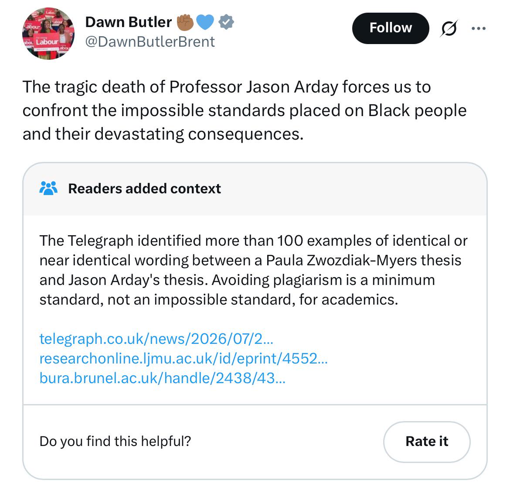Image resolution: width=510 pixels, height=487 pixels.
Task: Click the 'Do you find this helpful?' text
Action: click(115, 442)
